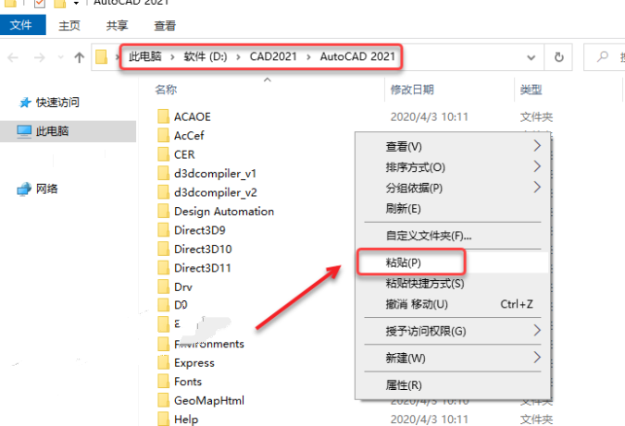The width and height of the screenshot is (625, 426).
Task: Select the Direct3D9 folder icon
Action: tap(163, 230)
